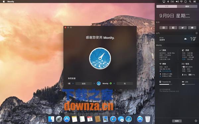Switch to the 通知 (Notifications) tab
This screenshot has width=199, height=124.
pyautogui.click(x=187, y=6)
